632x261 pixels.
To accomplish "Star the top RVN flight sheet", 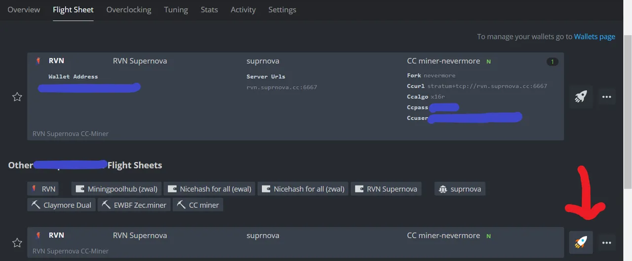I will (x=17, y=97).
